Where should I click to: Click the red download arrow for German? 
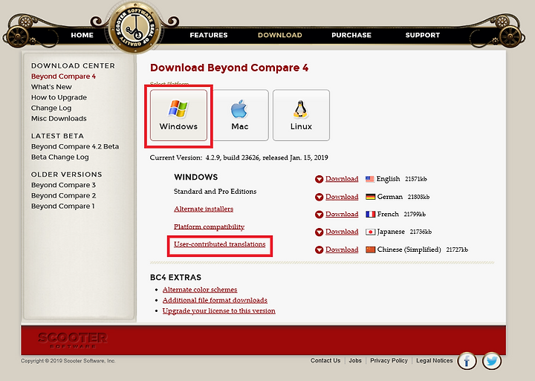click(x=319, y=197)
